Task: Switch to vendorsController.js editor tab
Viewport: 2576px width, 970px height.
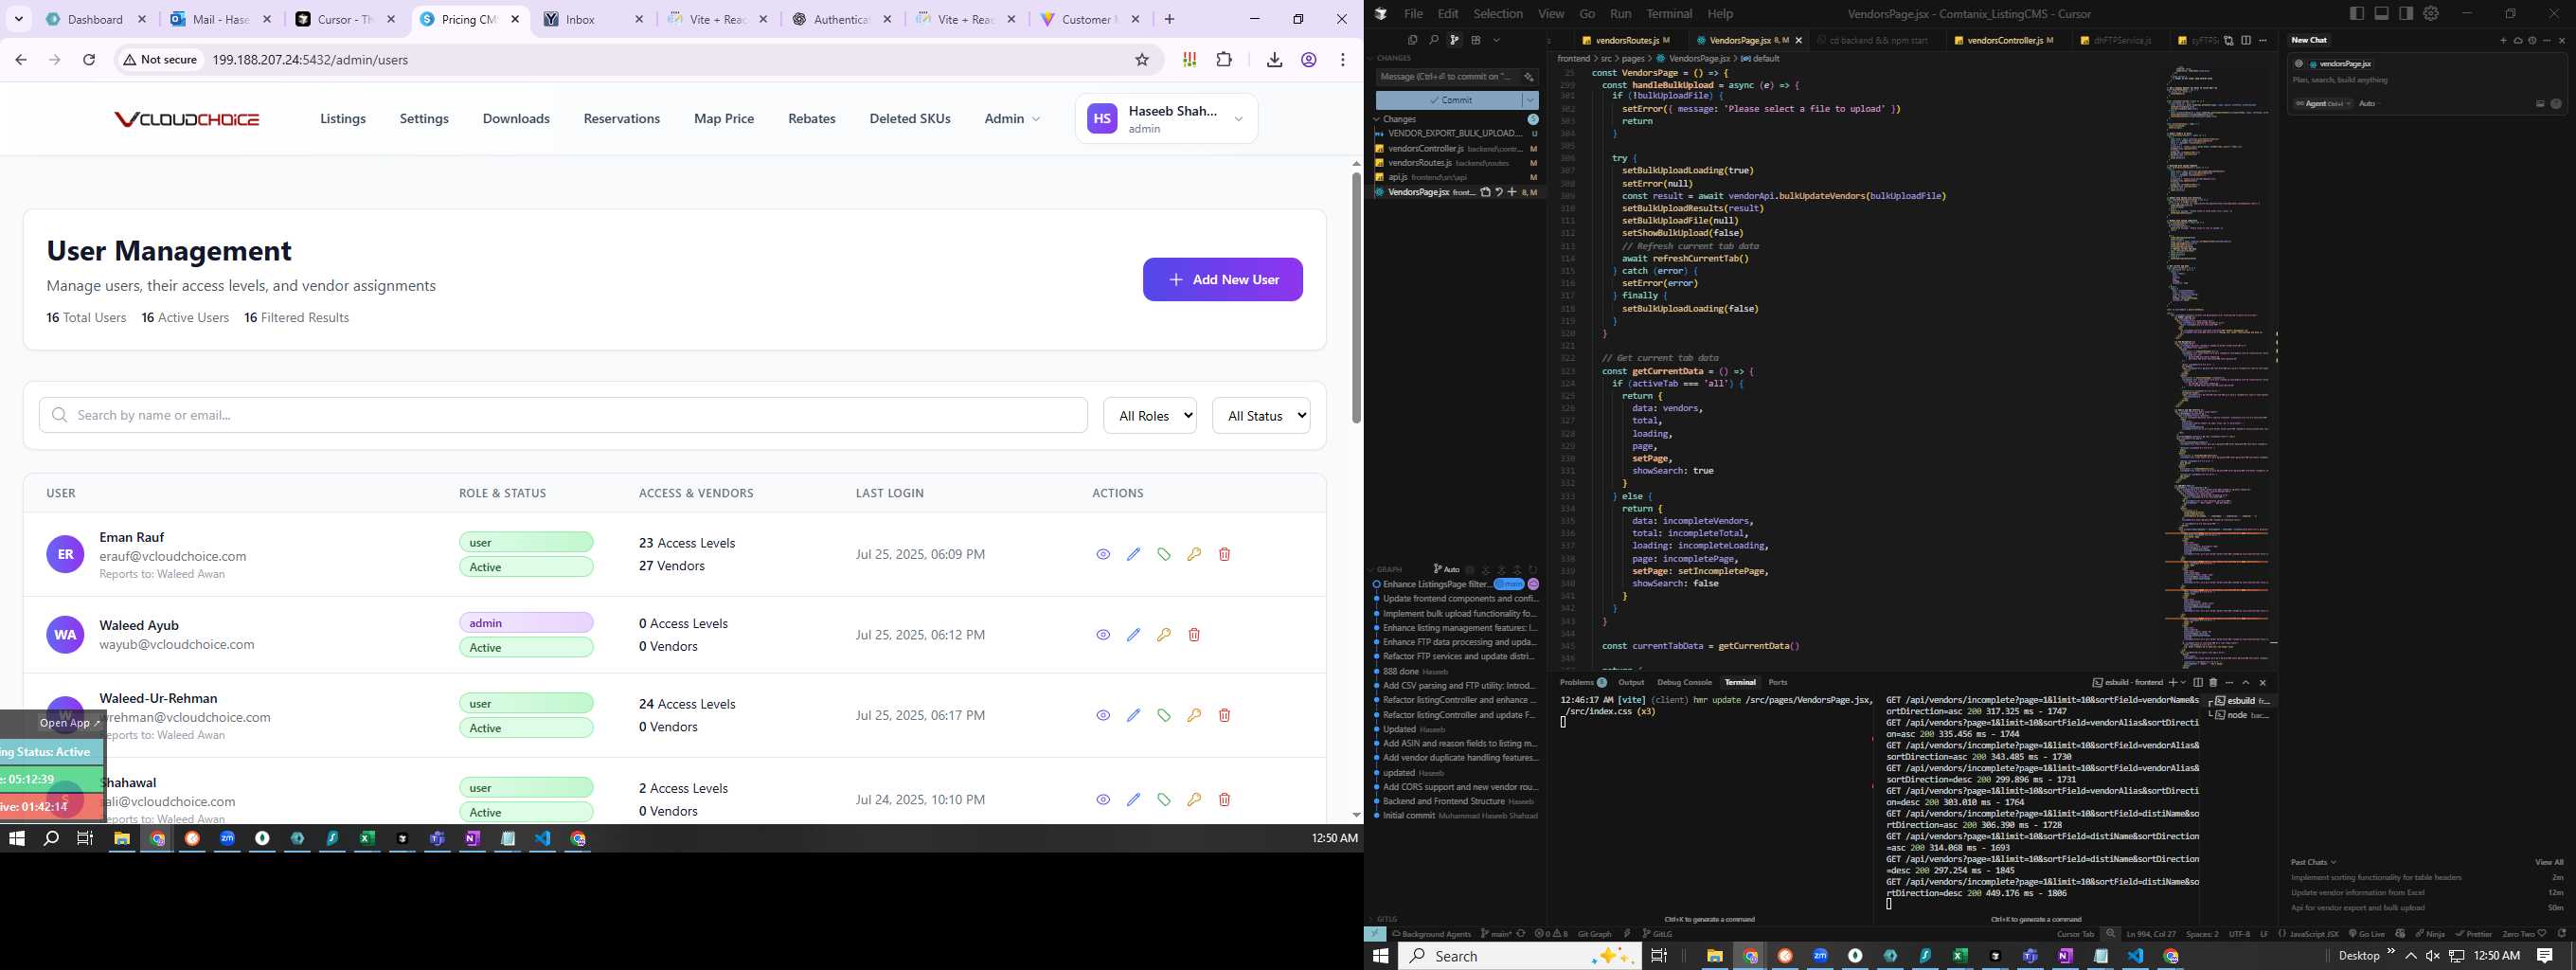Action: (2003, 41)
